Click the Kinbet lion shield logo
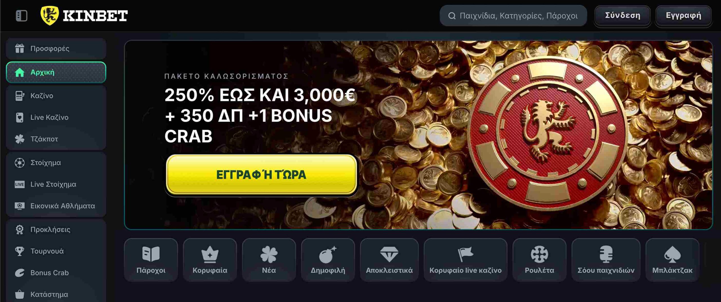This screenshot has width=721, height=302. [x=50, y=15]
